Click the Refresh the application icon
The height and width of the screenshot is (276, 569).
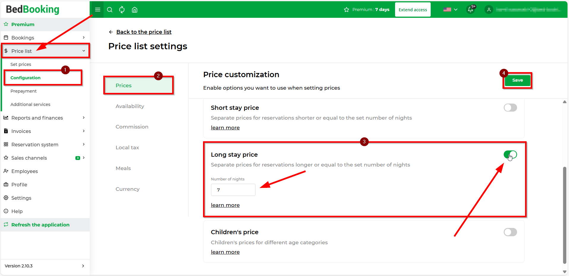tap(6, 225)
